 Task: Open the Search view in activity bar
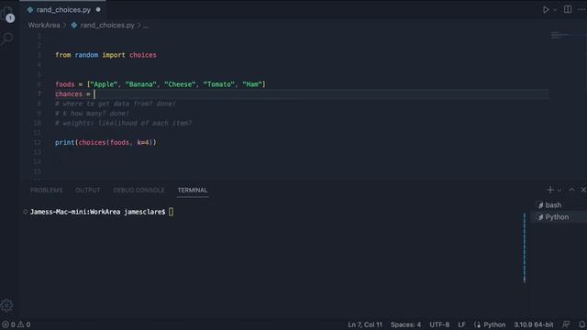point(7,38)
